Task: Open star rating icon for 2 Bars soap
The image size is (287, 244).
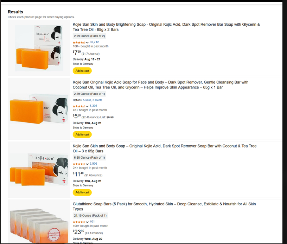Action: tap(79, 42)
